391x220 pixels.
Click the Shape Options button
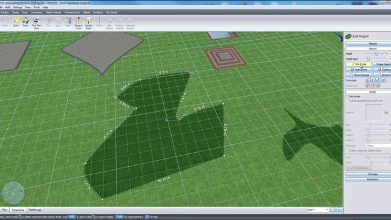[x=382, y=64]
